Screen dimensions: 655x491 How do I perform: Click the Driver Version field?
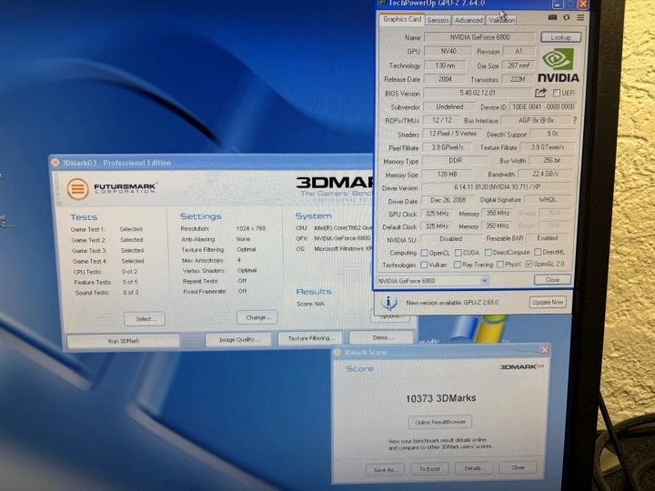tap(497, 187)
